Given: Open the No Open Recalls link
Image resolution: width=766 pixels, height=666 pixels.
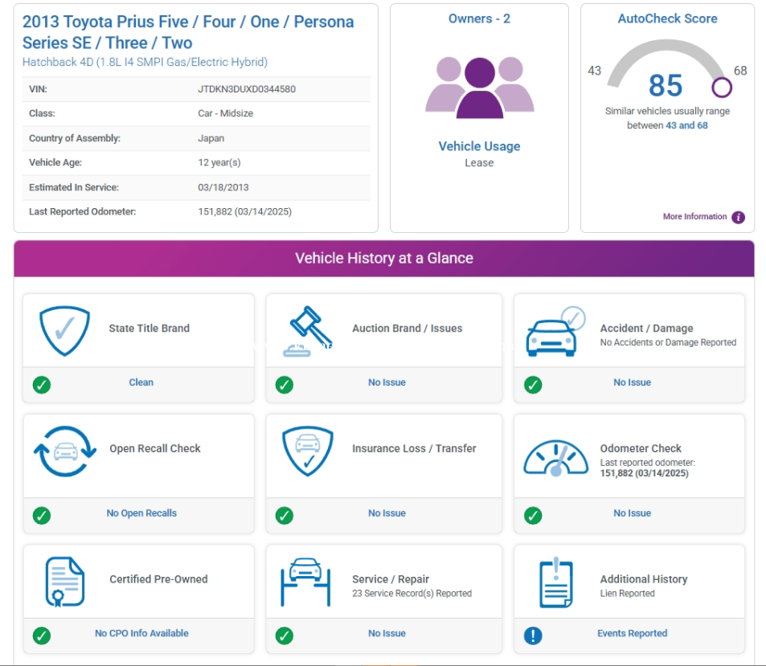Looking at the screenshot, I should click(141, 513).
